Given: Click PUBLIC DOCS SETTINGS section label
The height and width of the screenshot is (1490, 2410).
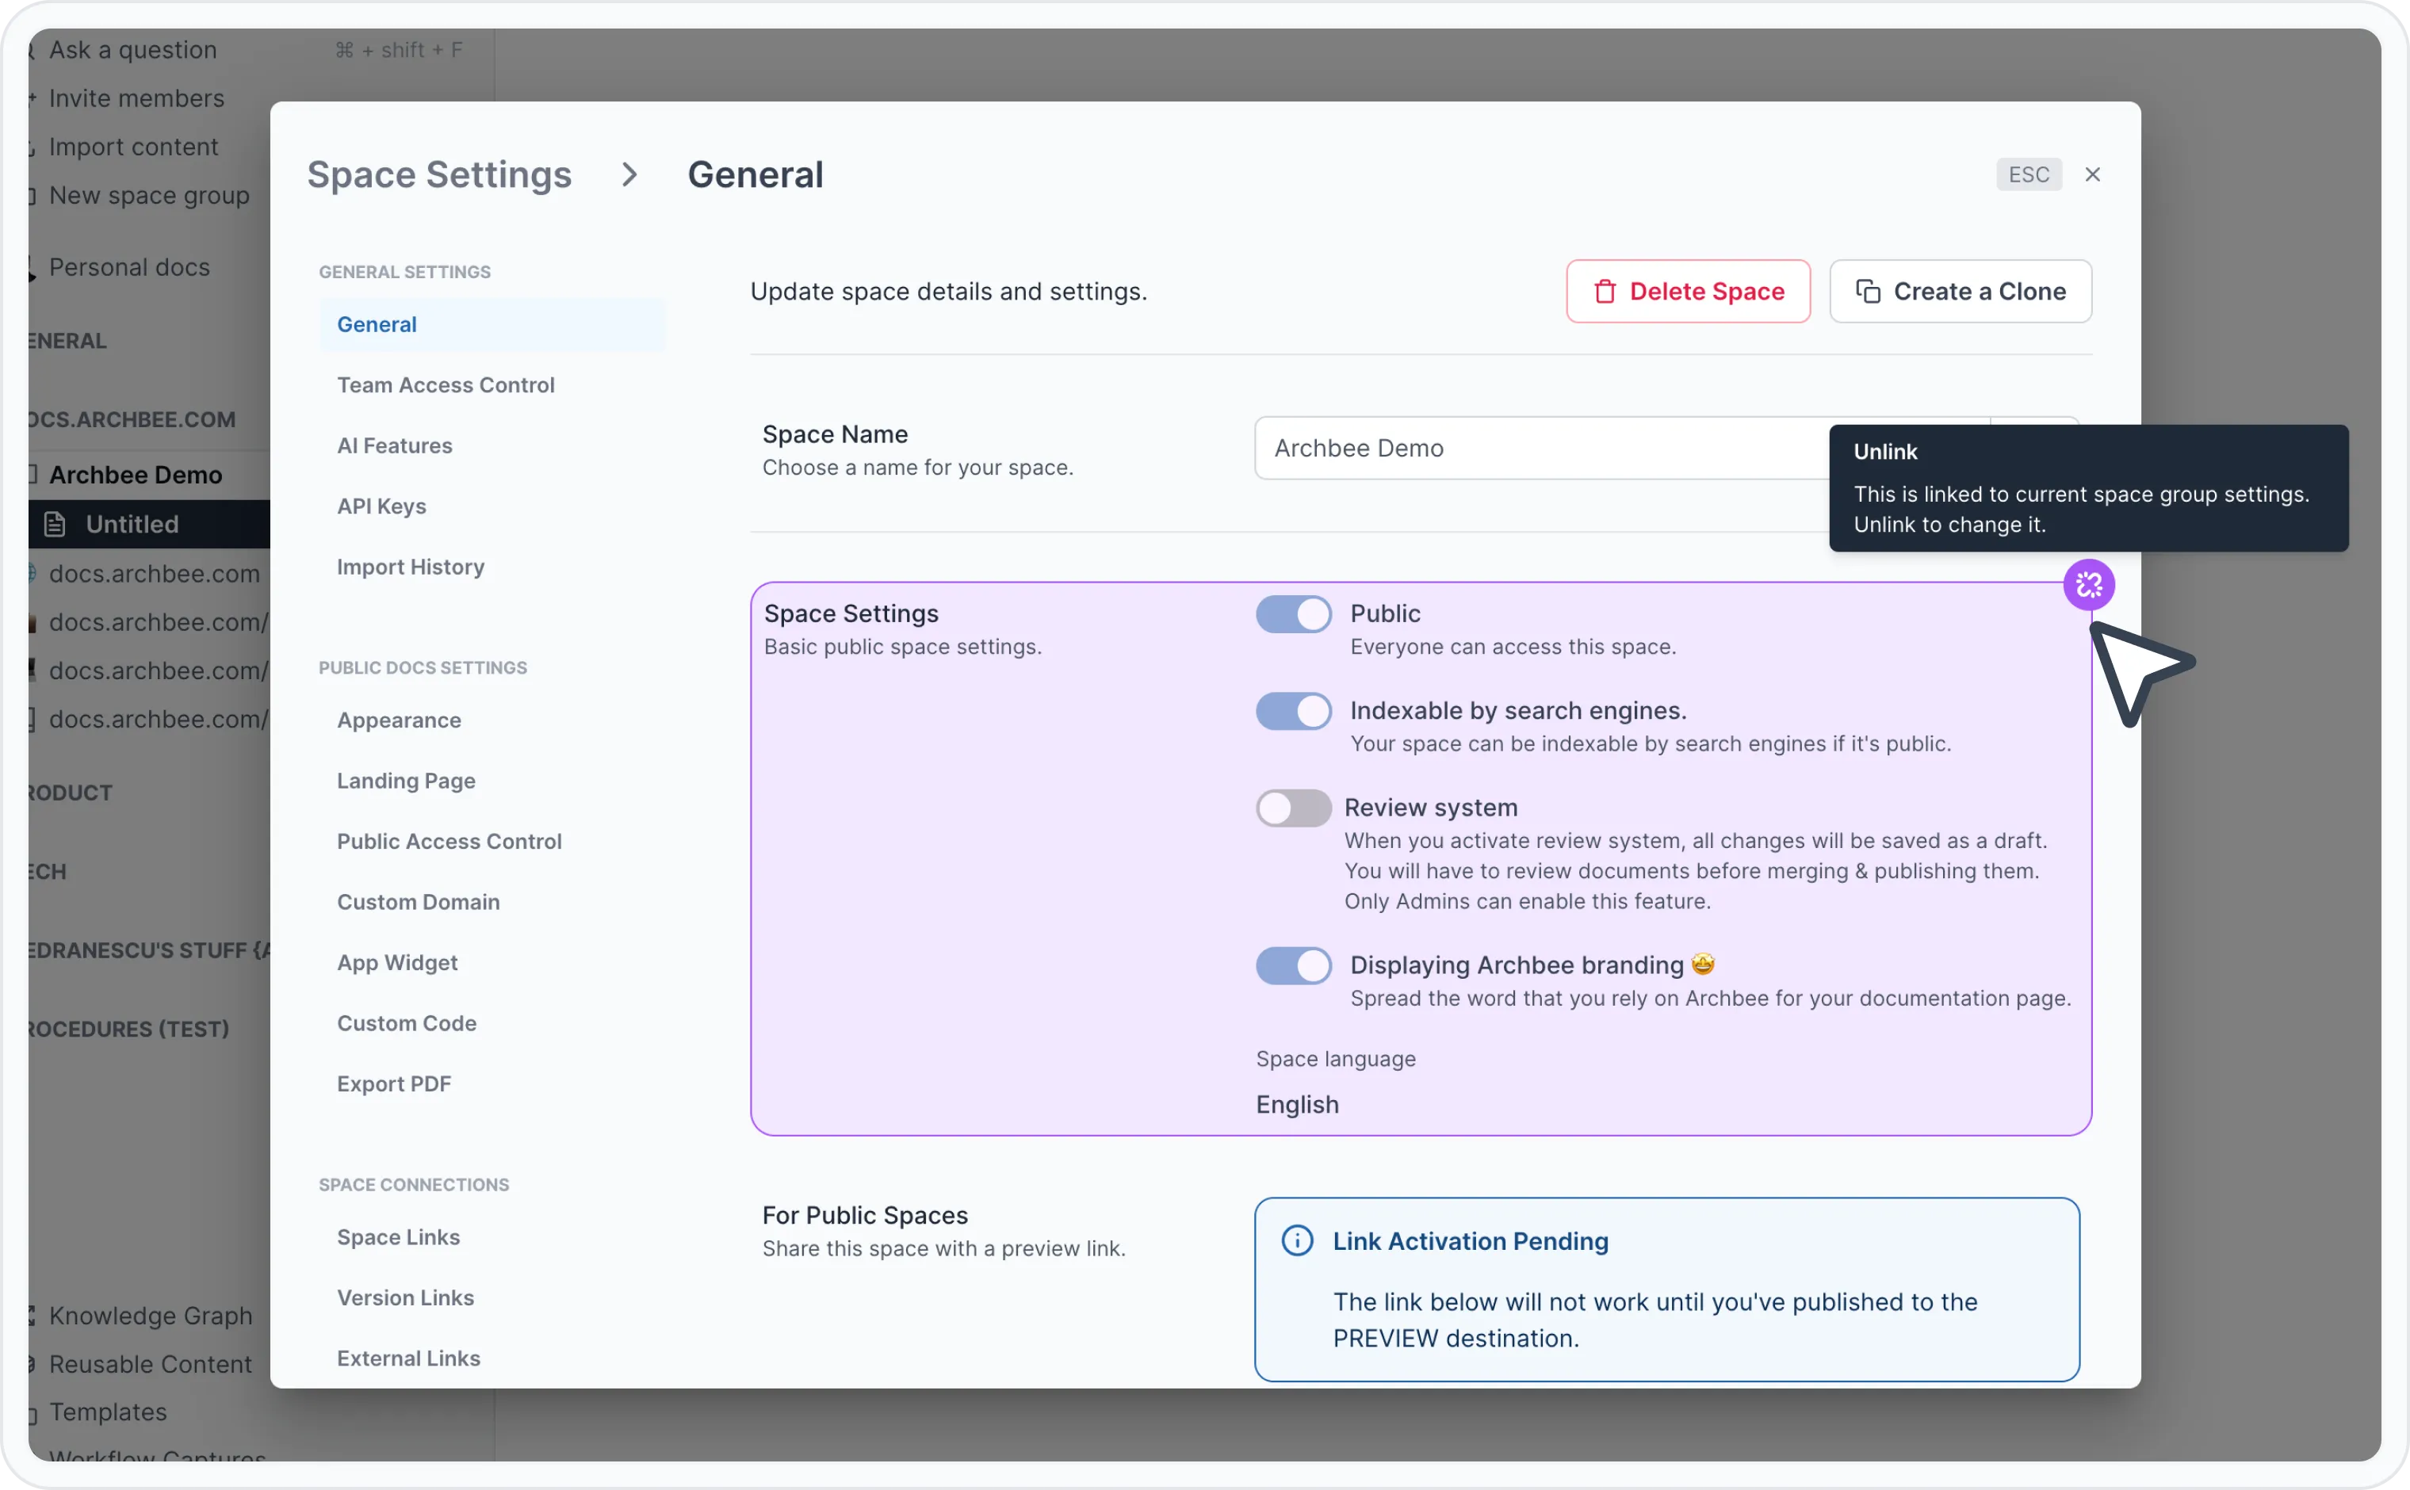Looking at the screenshot, I should pos(422,668).
